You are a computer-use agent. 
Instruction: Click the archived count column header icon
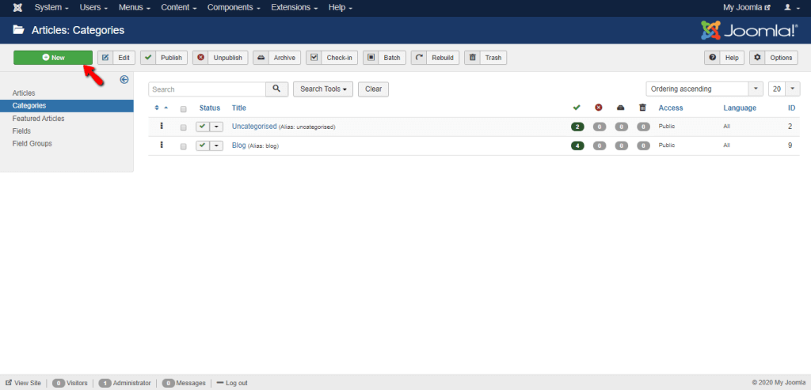621,108
